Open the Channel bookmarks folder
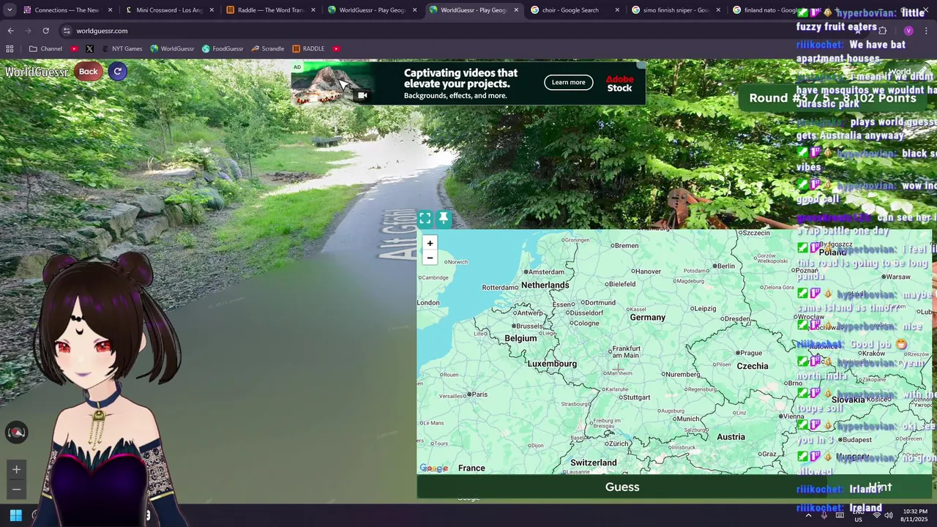Image resolution: width=937 pixels, height=527 pixels. click(45, 48)
